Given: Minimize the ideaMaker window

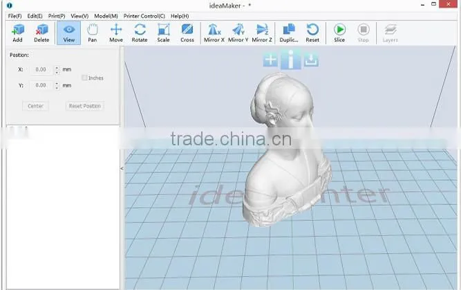Looking at the screenshot, I should 422,5.
